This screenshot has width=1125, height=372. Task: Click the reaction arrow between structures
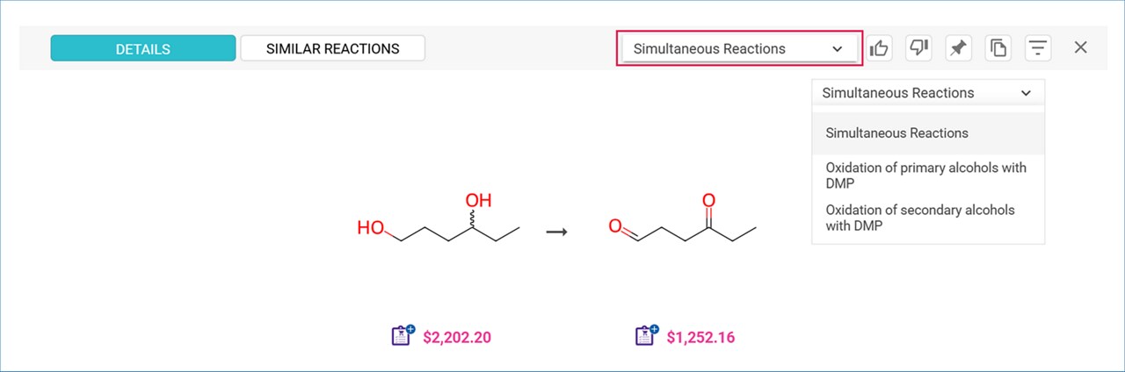click(556, 232)
